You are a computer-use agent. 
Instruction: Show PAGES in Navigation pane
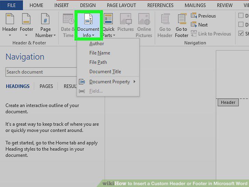coord(46,86)
